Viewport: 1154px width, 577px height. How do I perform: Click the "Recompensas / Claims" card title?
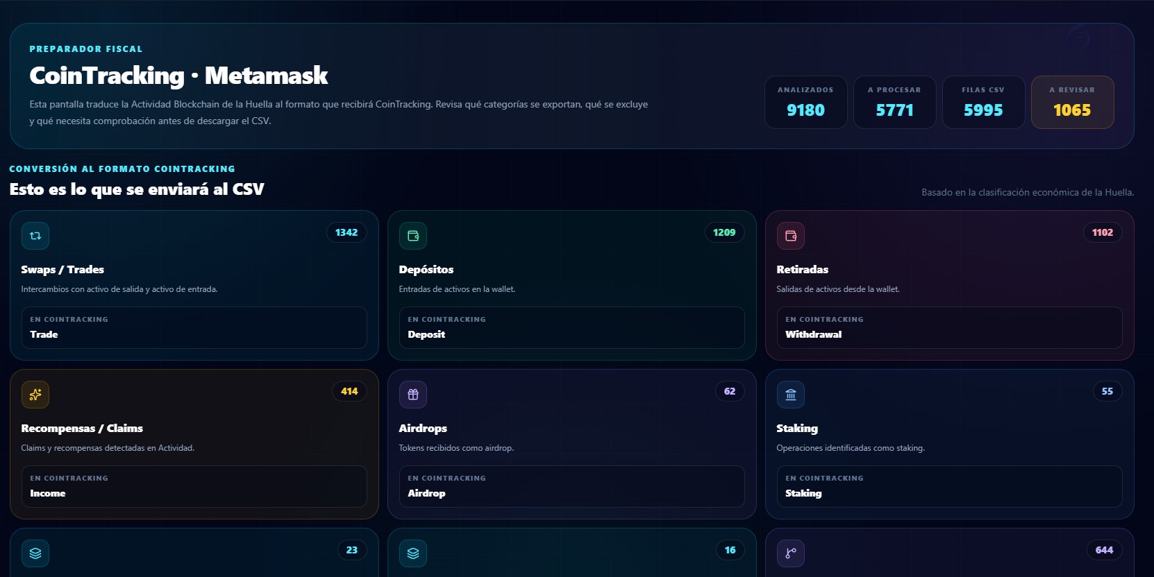click(x=82, y=429)
